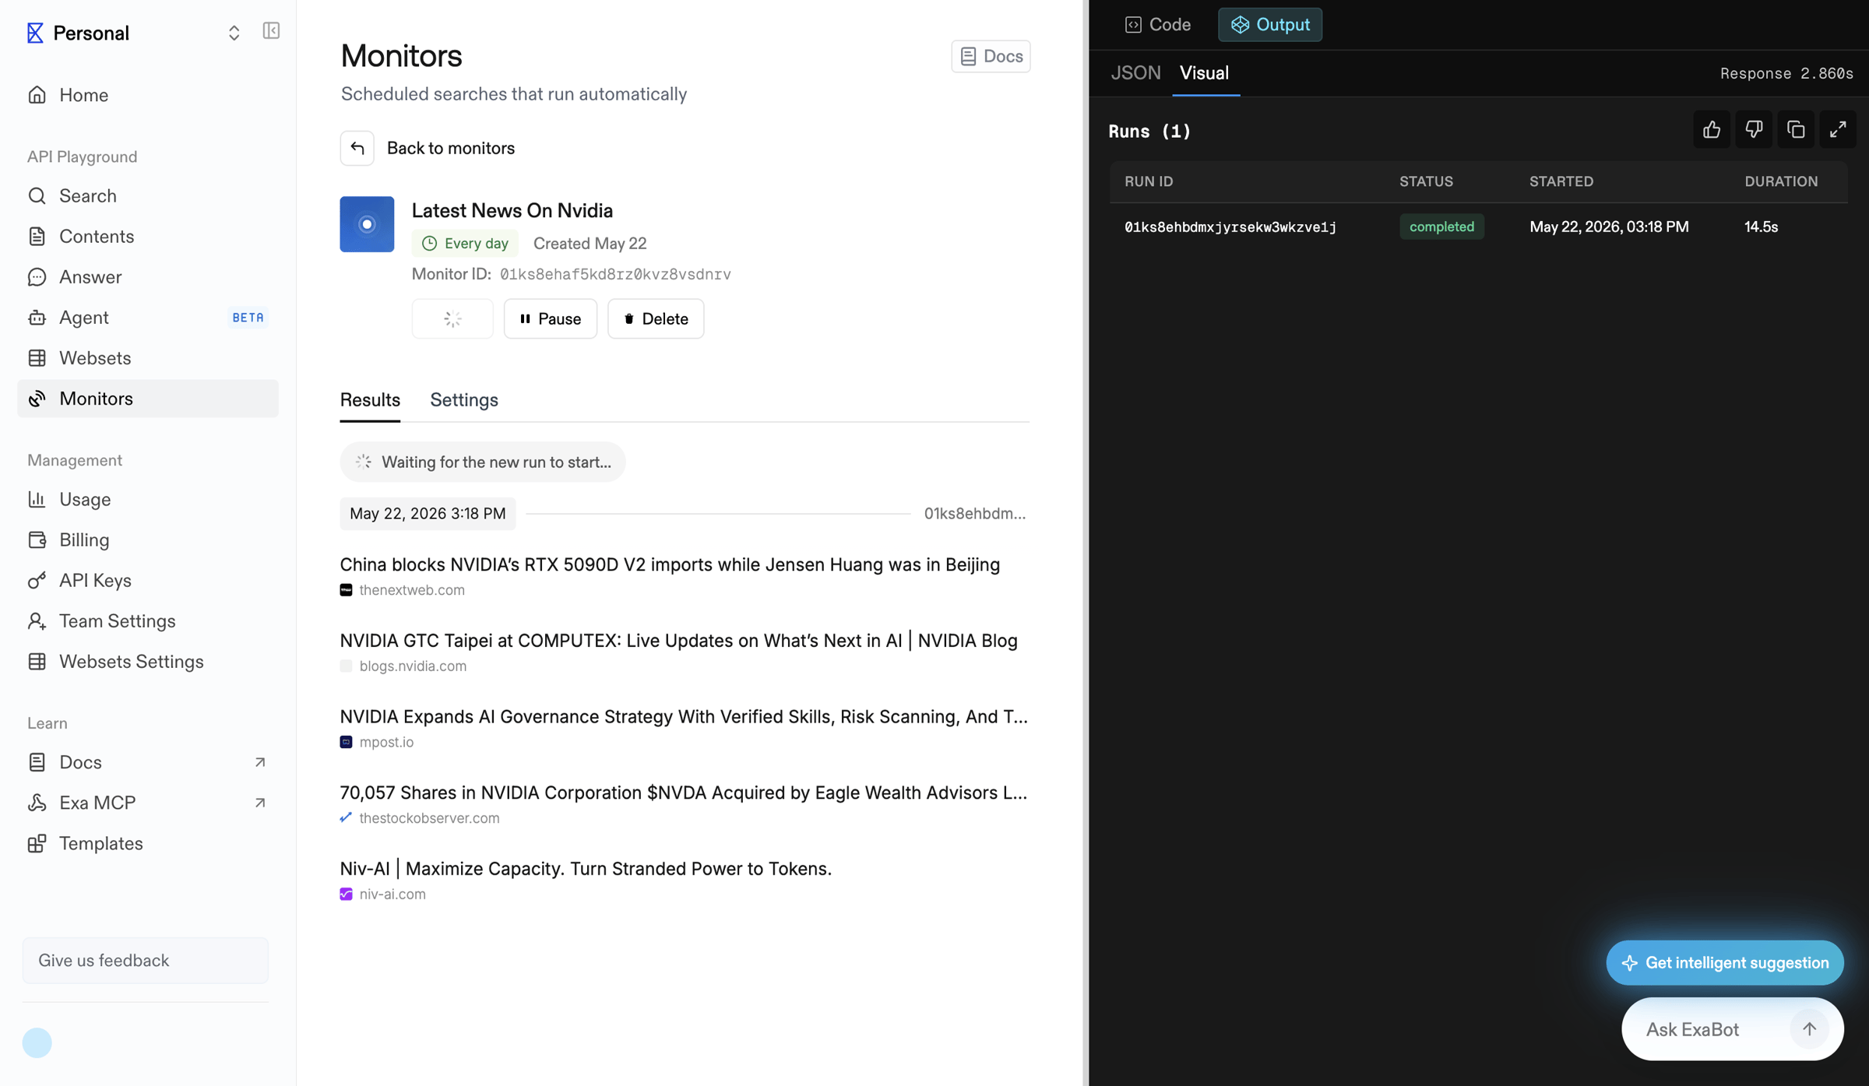Image resolution: width=1869 pixels, height=1086 pixels.
Task: Open the Niv-AI Maximize Capacity result
Action: click(x=586, y=869)
